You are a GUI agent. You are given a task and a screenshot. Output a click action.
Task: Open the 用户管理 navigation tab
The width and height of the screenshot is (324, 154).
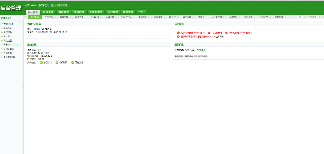click(x=113, y=12)
